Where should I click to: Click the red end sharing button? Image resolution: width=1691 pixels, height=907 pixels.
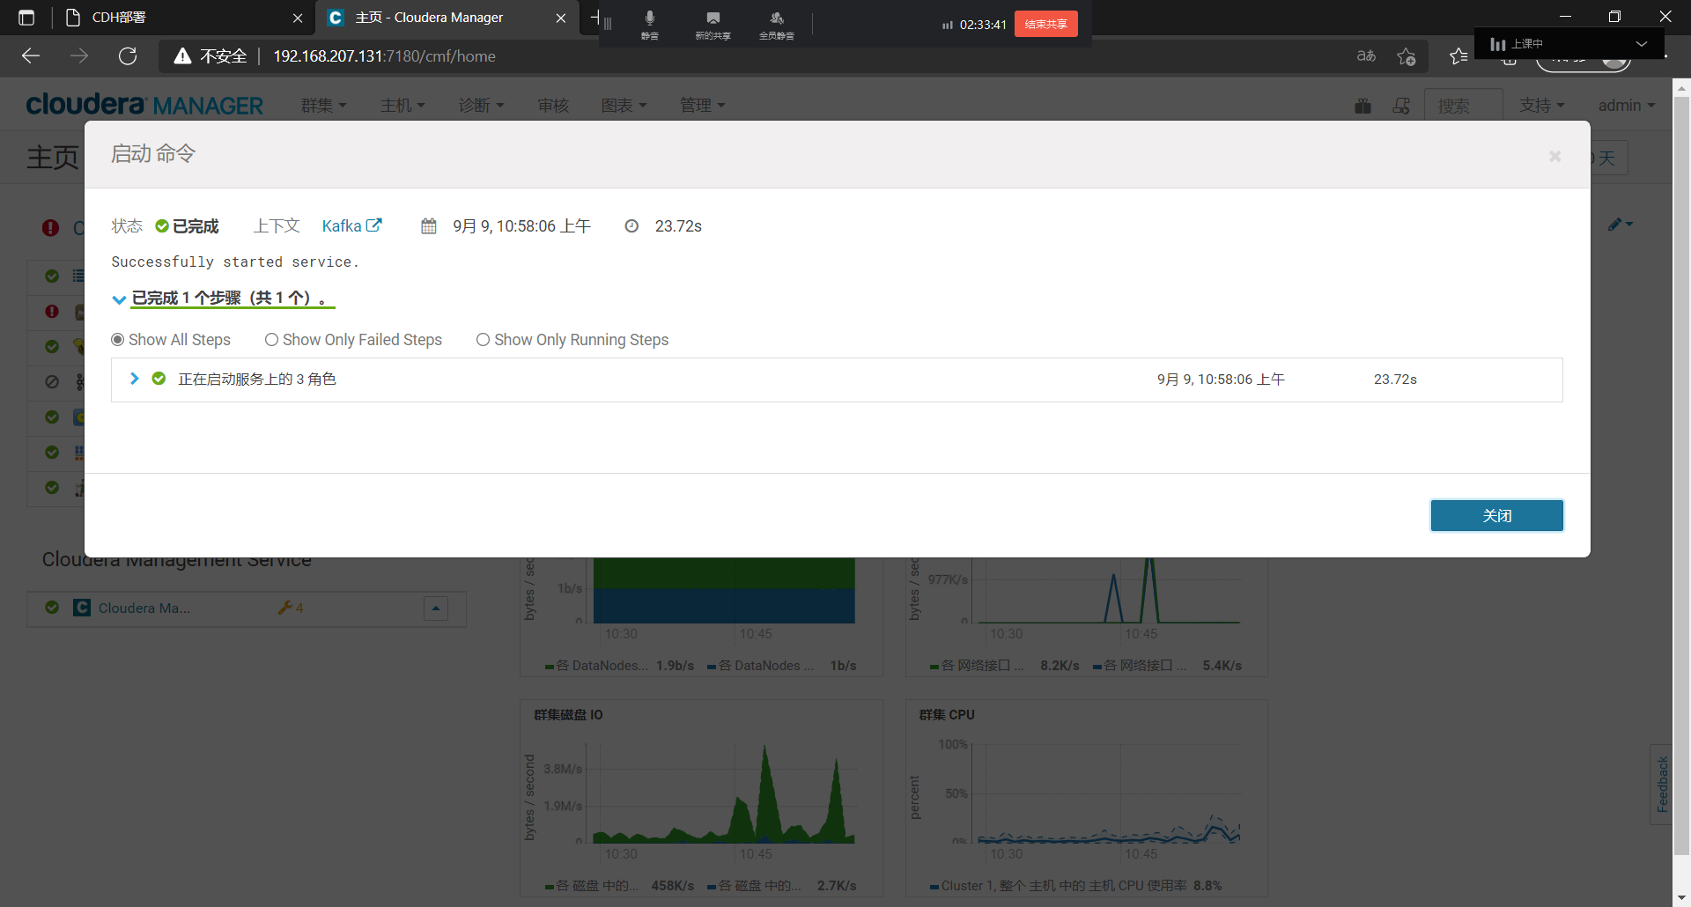1045,24
